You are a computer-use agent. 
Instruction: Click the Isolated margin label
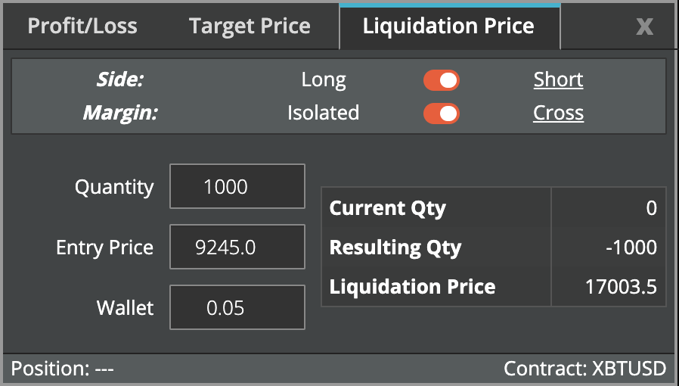[x=323, y=114]
